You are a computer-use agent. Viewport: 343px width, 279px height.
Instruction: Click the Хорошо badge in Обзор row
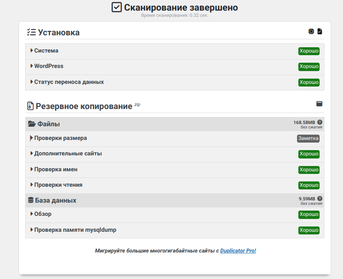pyautogui.click(x=309, y=215)
